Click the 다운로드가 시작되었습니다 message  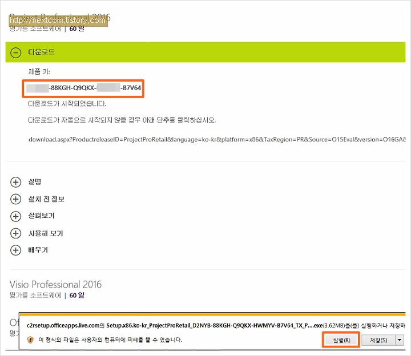pyautogui.click(x=67, y=104)
